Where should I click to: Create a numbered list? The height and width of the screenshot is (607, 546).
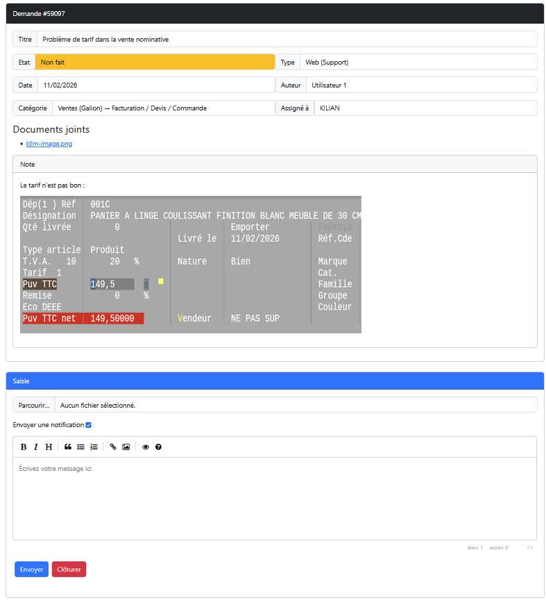(94, 447)
